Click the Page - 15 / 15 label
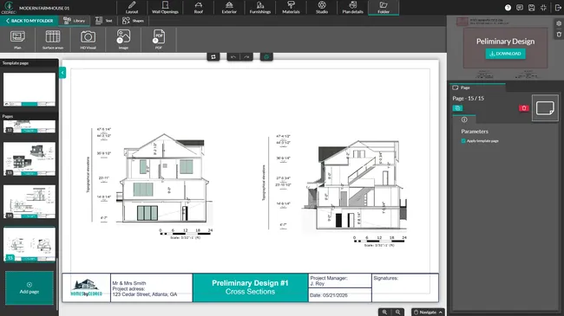This screenshot has width=564, height=316. [469, 99]
